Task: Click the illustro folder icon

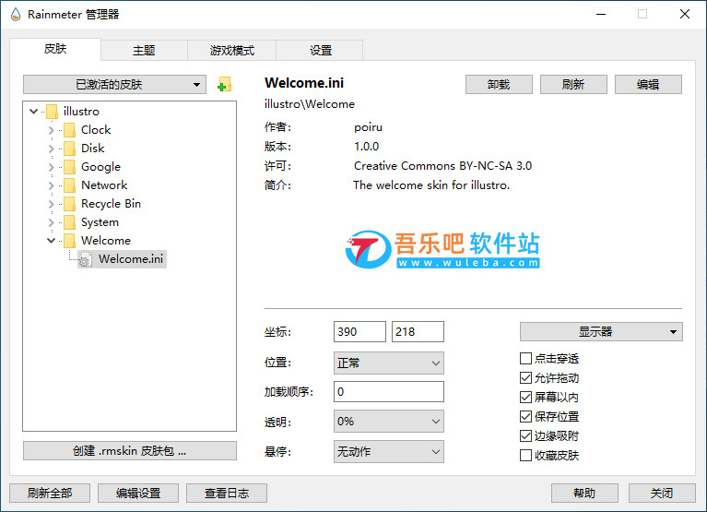Action: 52,112
